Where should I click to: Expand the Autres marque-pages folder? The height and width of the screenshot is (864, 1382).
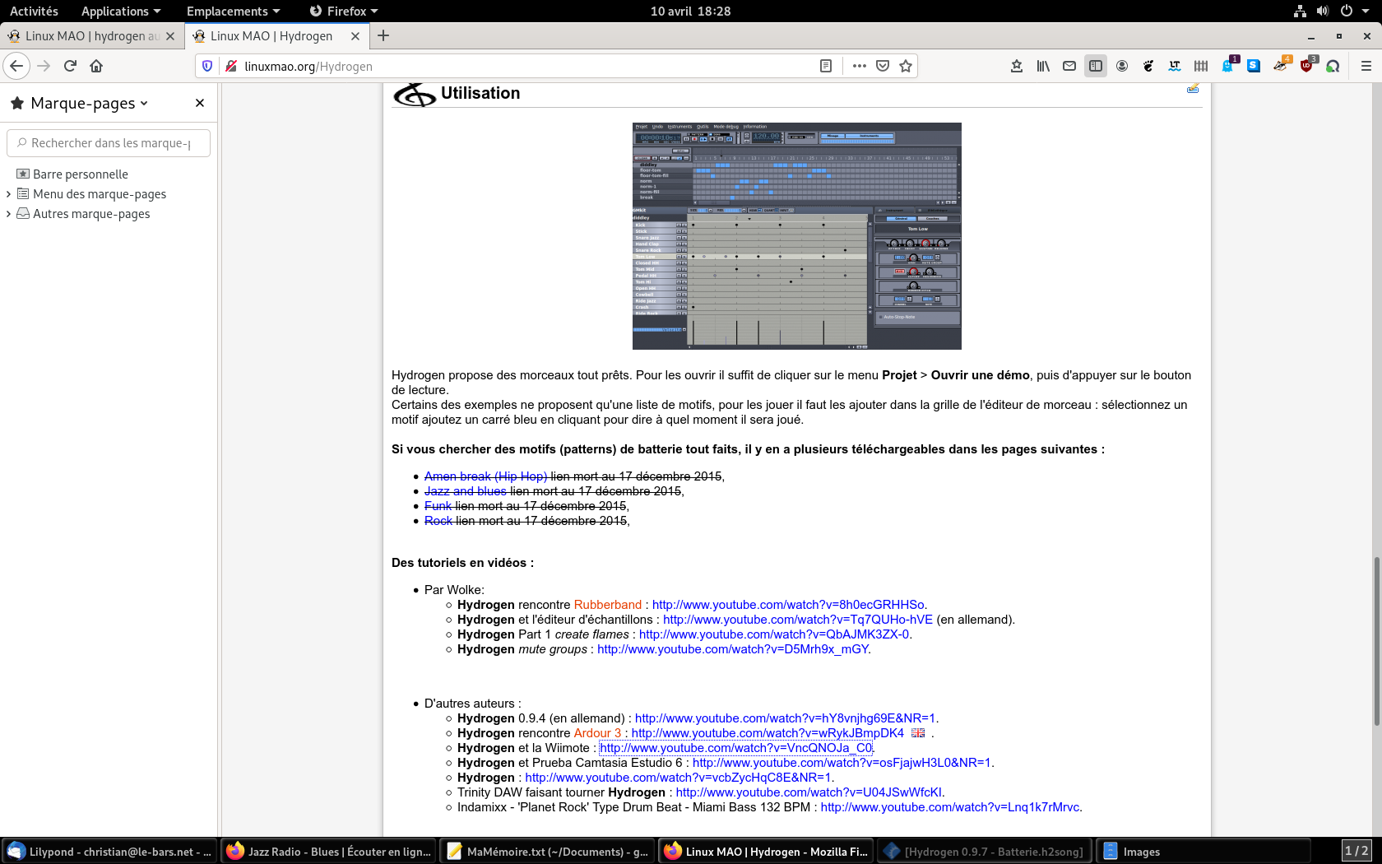click(8, 214)
